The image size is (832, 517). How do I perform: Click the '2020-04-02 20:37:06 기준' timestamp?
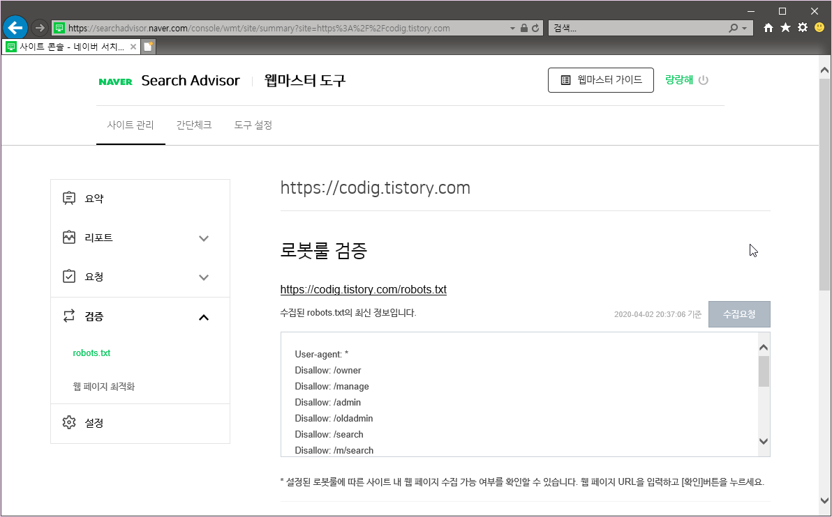pos(658,315)
